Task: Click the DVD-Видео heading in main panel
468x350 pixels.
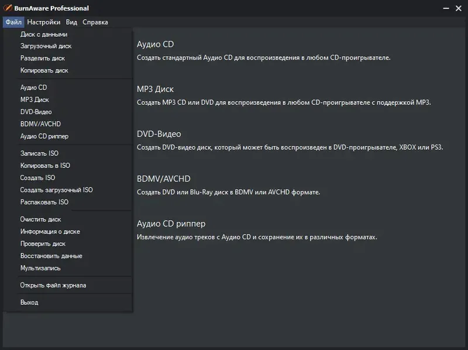Action: pos(159,134)
